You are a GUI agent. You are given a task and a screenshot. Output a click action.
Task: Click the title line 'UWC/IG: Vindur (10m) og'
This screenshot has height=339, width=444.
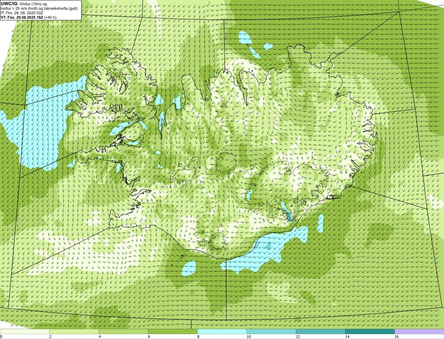24,3
